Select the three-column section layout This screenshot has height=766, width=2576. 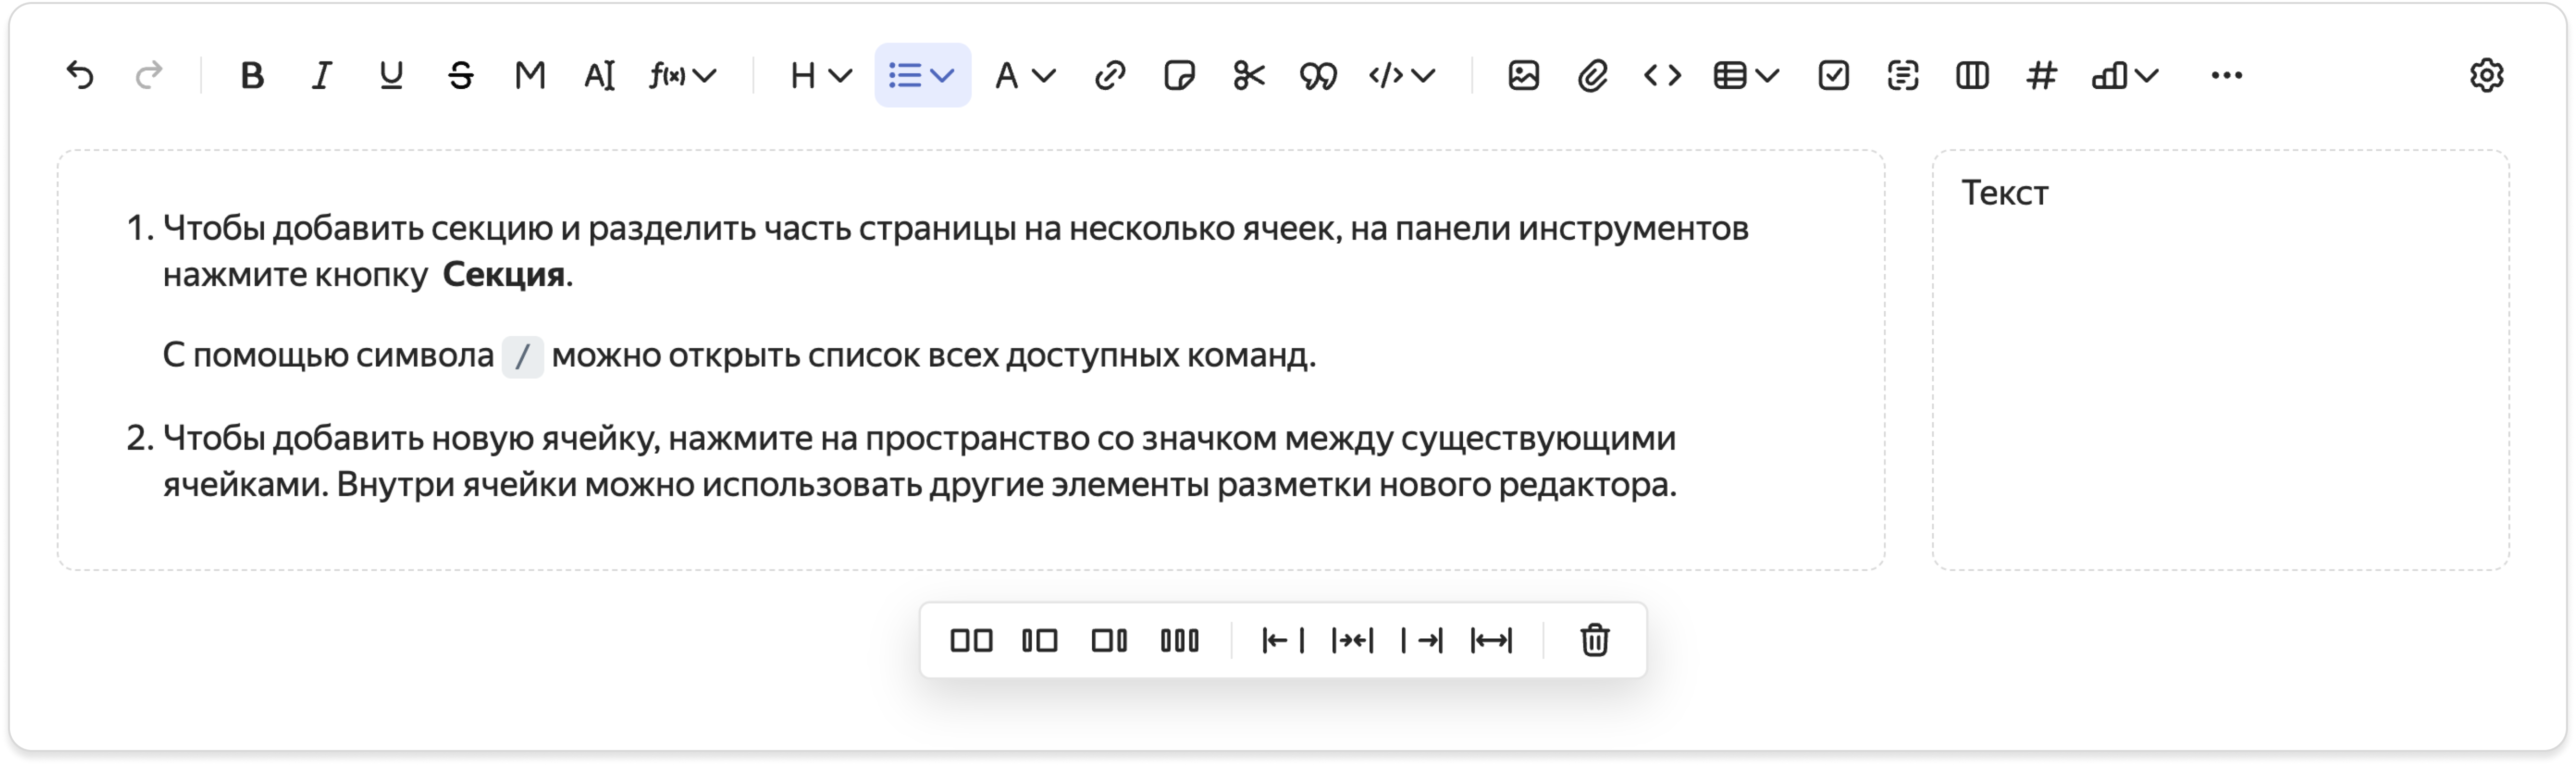1179,640
